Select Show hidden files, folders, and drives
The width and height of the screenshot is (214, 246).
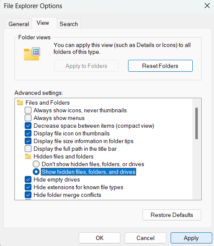(x=36, y=172)
